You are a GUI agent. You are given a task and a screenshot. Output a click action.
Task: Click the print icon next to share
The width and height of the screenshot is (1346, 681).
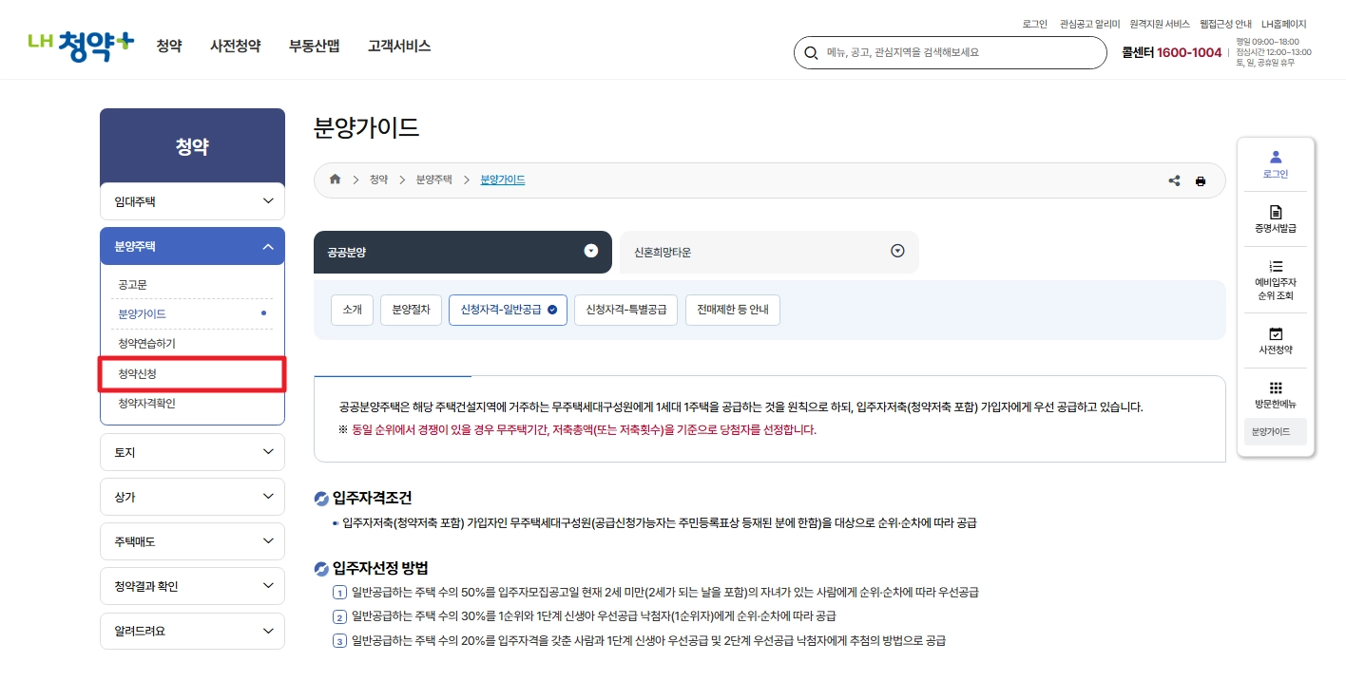1201,180
